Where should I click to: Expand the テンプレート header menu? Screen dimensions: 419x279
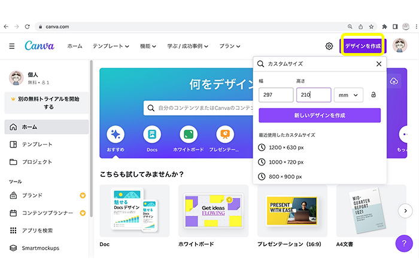pyautogui.click(x=111, y=46)
